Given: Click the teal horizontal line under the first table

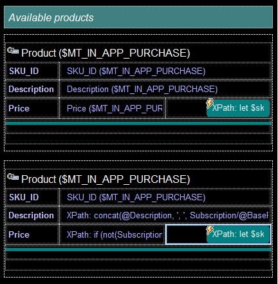Looking at the screenshot, I should (138, 123).
